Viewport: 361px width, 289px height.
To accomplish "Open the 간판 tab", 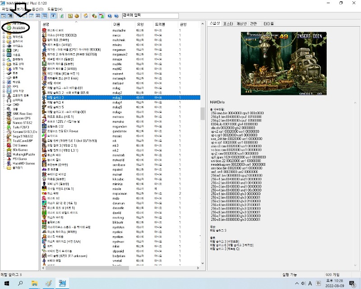I will tap(254, 24).
